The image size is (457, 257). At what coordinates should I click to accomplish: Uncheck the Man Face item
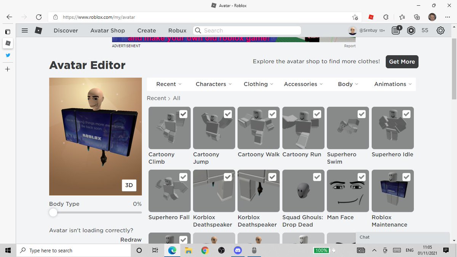click(361, 177)
